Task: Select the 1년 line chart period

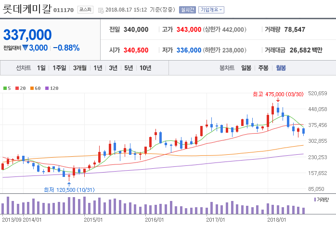Action: tap(98, 68)
